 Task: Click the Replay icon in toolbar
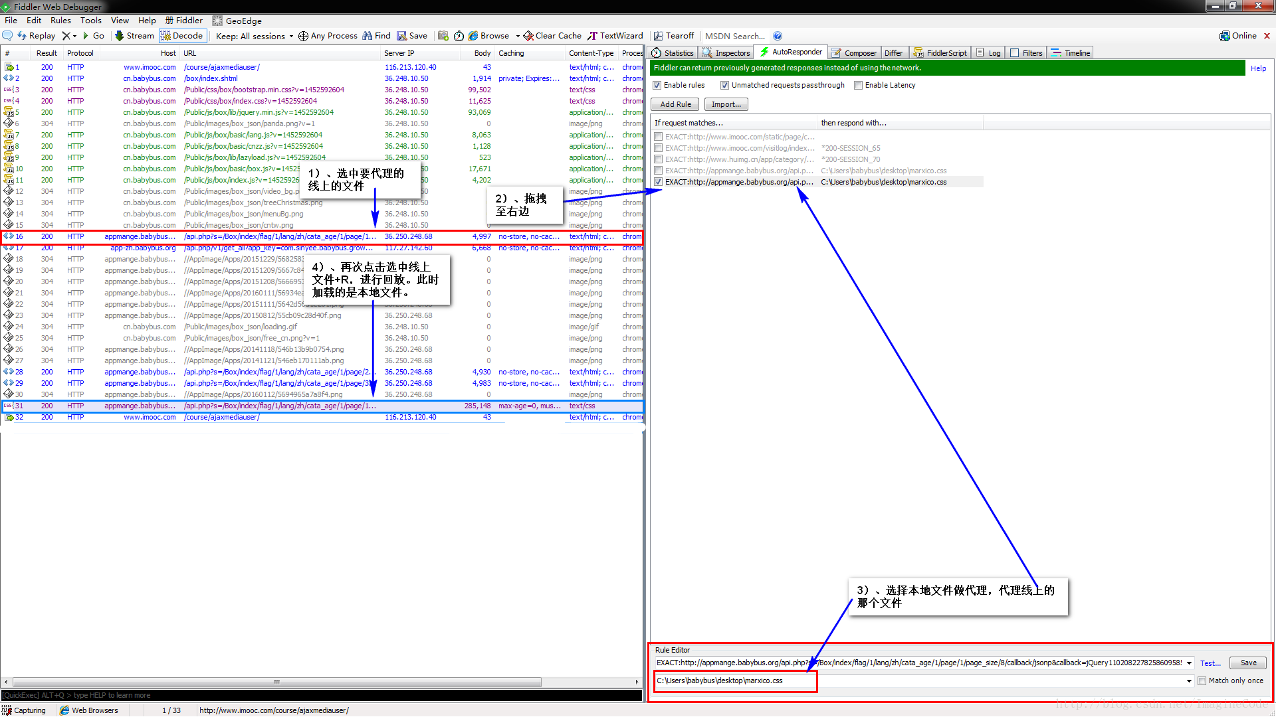[24, 35]
